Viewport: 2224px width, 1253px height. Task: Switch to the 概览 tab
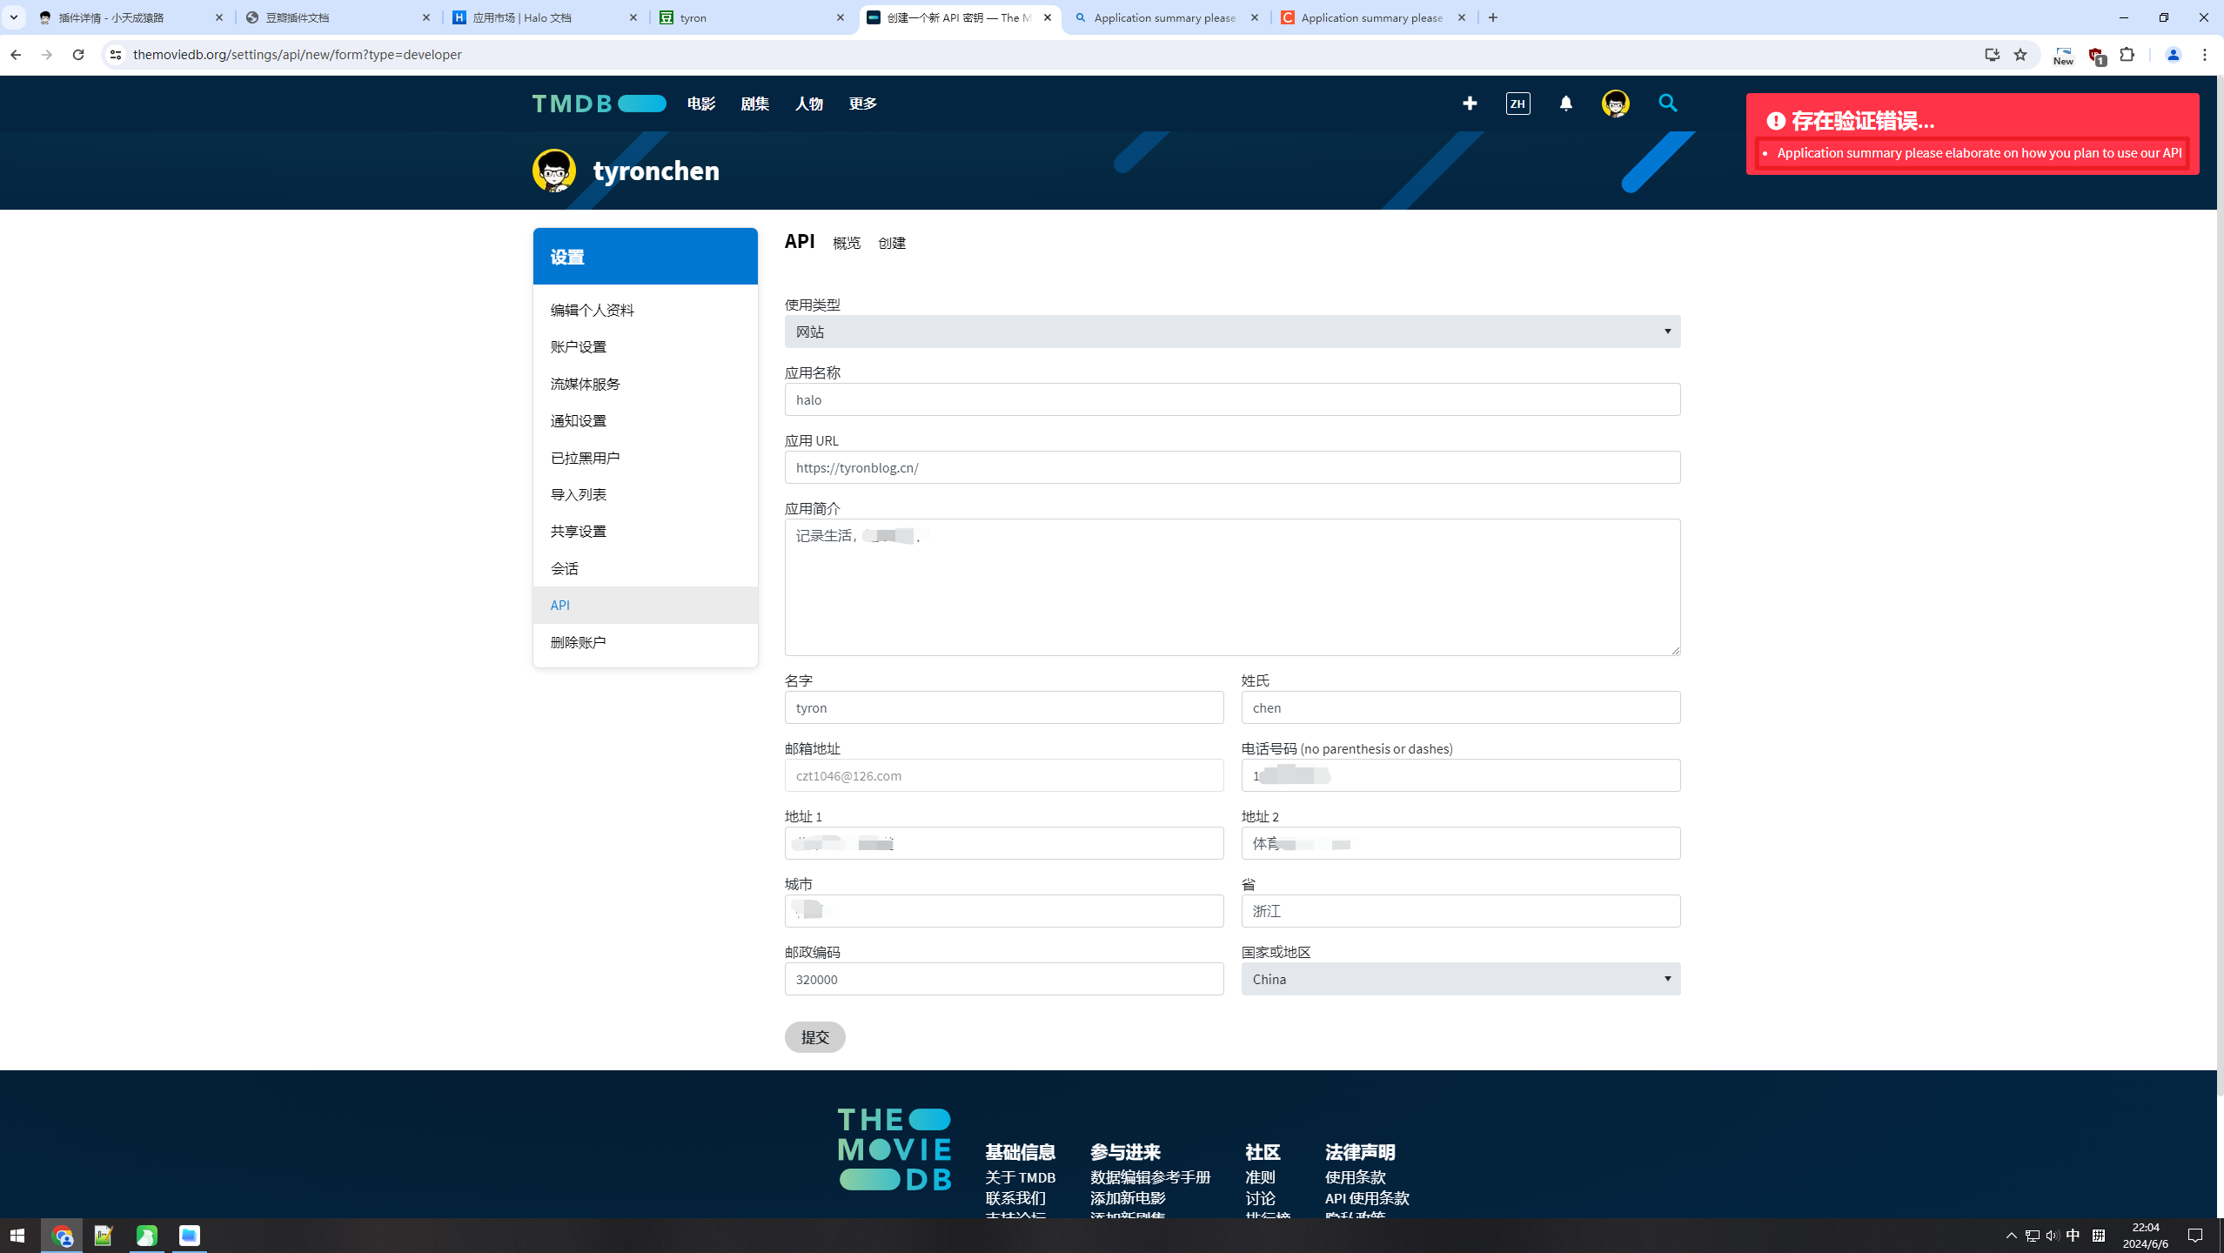(846, 244)
